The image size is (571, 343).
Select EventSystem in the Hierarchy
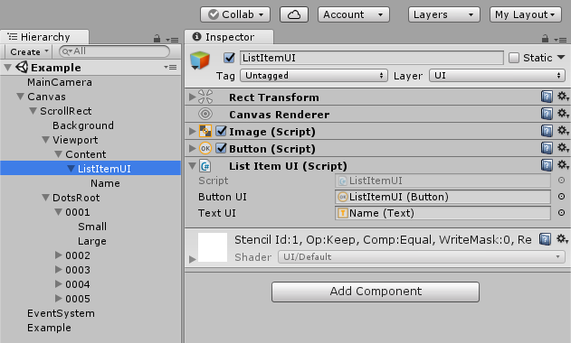tap(61, 313)
